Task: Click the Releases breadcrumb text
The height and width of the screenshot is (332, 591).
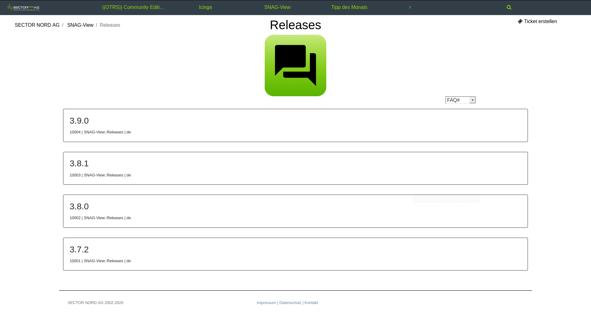Action: click(x=110, y=25)
